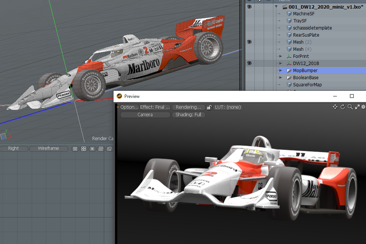Open the Effect: Final dropdown
The width and height of the screenshot is (366, 244).
click(155, 107)
